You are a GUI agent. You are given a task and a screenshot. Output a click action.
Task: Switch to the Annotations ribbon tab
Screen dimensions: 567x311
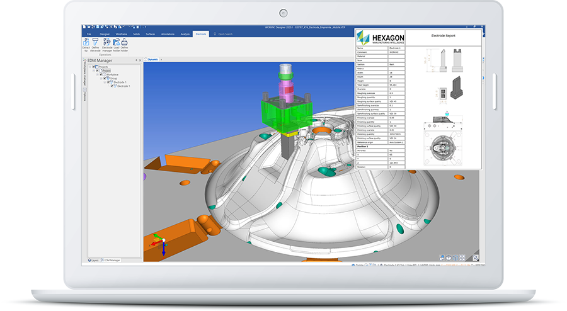pyautogui.click(x=168, y=34)
